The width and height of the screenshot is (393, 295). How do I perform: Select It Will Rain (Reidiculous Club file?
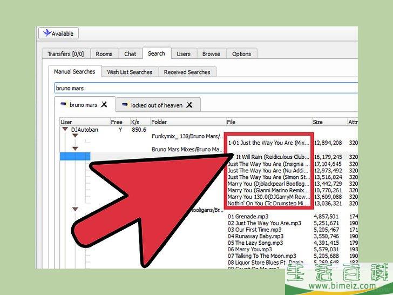[272, 157]
